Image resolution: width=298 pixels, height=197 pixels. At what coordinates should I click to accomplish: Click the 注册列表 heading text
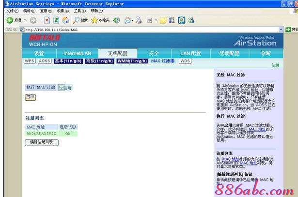tap(34, 119)
